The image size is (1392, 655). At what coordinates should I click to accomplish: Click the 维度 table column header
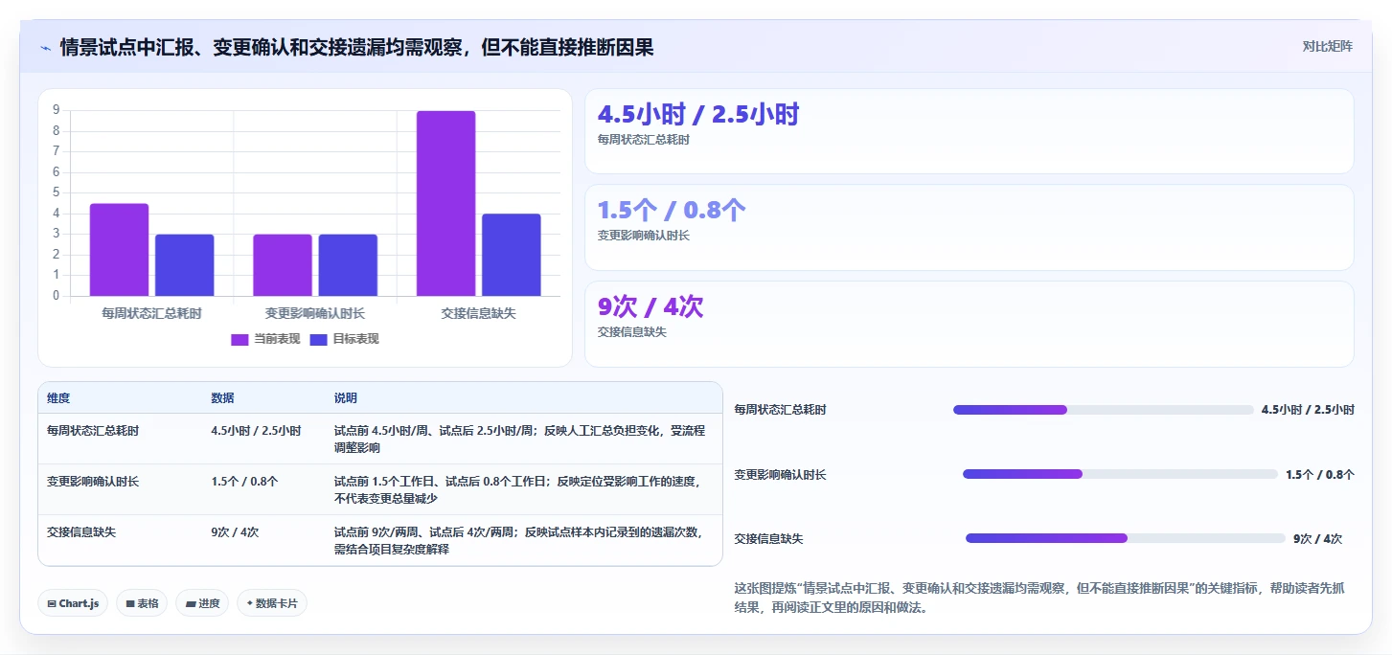click(58, 398)
